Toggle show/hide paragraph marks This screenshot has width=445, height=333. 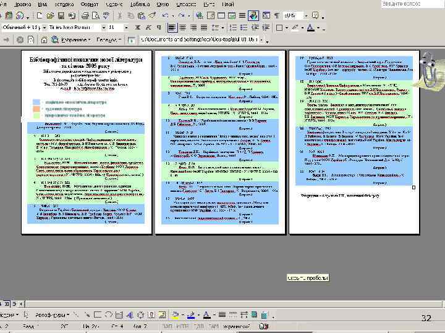pos(277,16)
